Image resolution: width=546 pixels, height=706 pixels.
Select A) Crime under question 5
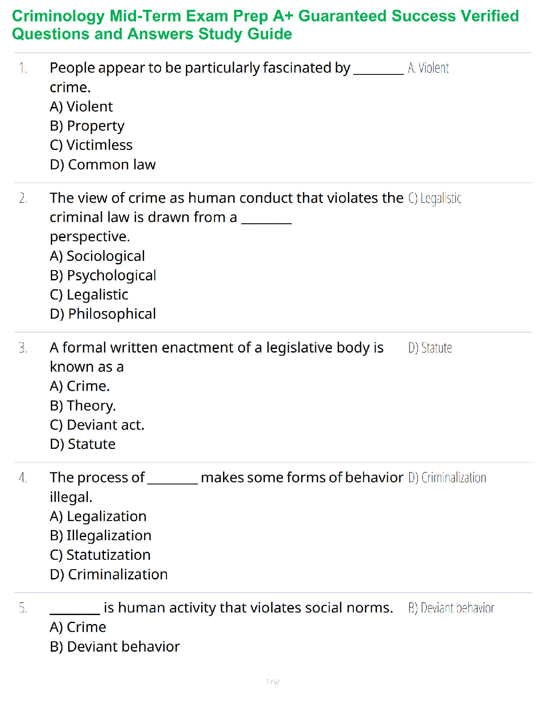[78, 628]
